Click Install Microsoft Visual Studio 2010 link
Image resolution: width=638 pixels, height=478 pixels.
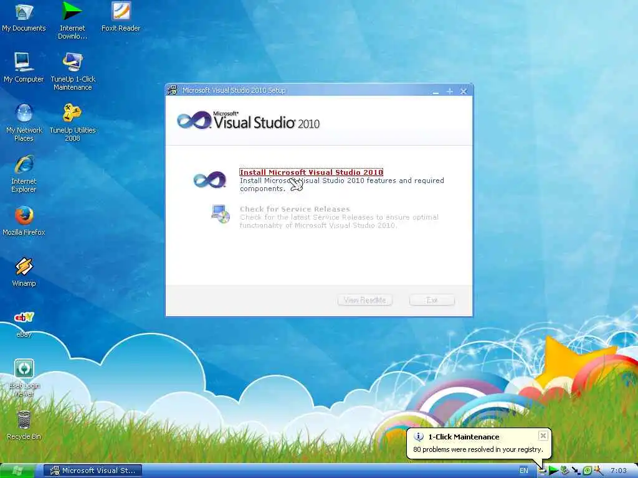point(312,172)
